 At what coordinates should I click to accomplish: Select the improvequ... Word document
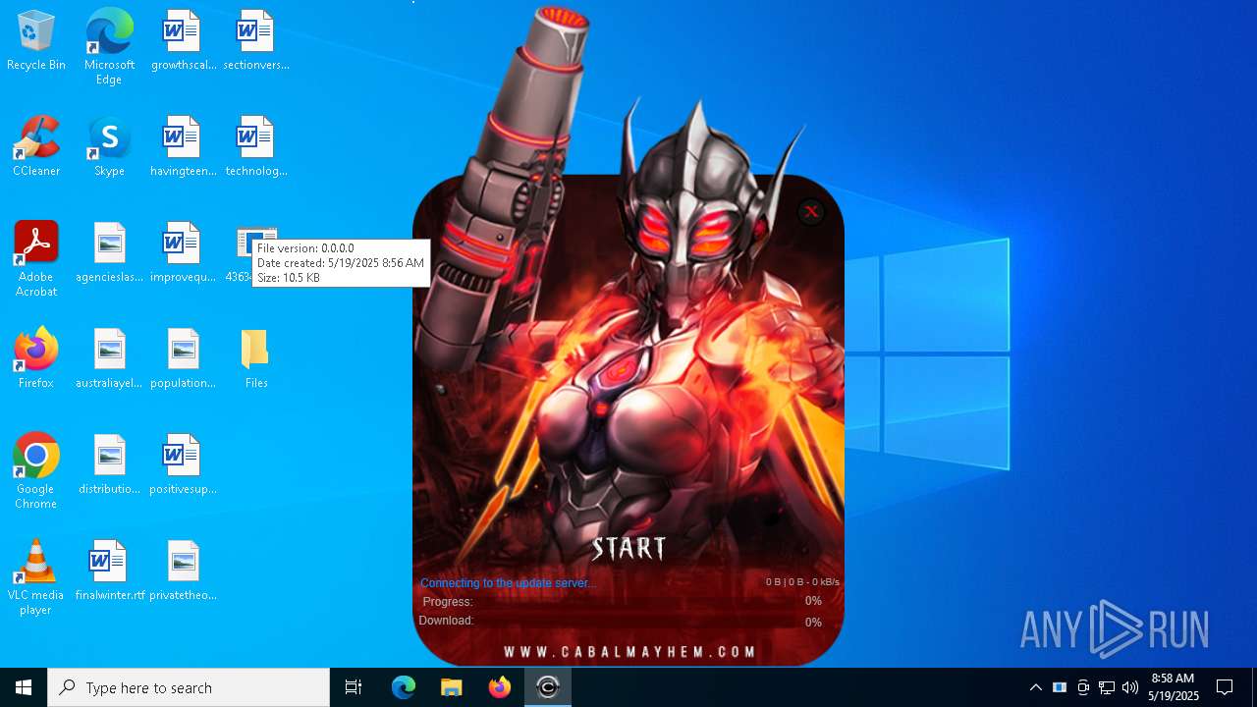click(x=183, y=252)
